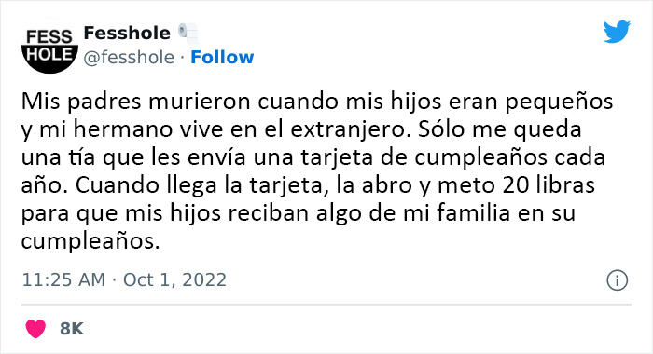Click the Oct 1, 2022 date

(174, 280)
